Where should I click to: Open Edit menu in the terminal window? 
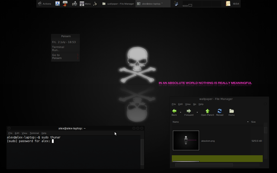(17, 133)
